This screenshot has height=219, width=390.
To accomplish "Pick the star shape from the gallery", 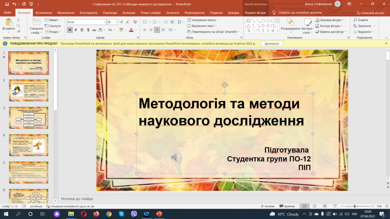I will [x=273, y=31].
